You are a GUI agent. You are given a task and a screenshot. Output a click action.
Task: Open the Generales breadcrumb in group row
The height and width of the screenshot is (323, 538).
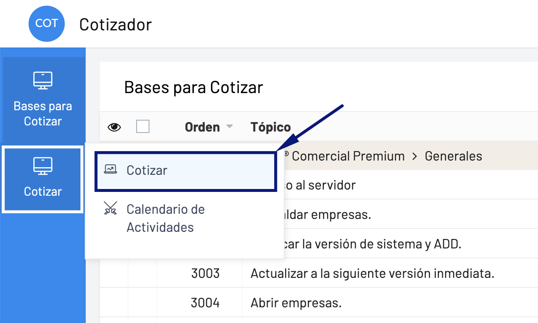tap(453, 156)
